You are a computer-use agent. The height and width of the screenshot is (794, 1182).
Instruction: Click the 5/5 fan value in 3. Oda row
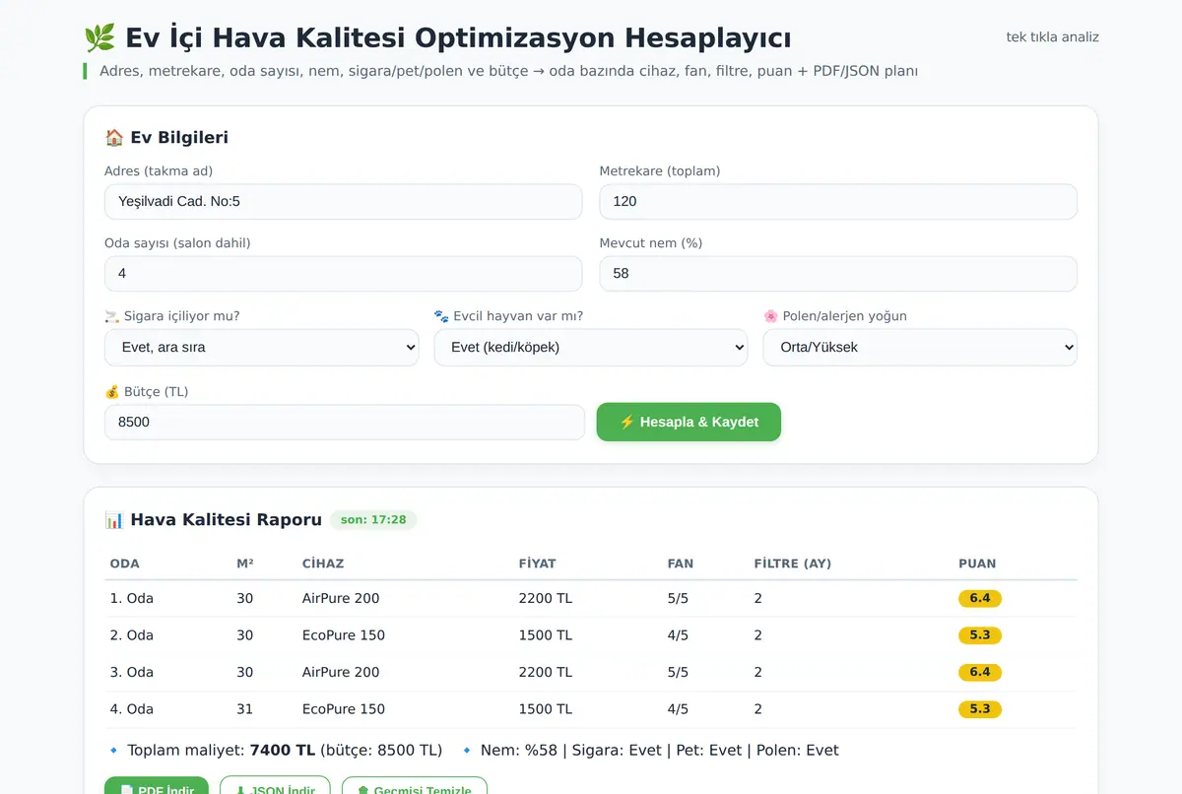coord(679,672)
